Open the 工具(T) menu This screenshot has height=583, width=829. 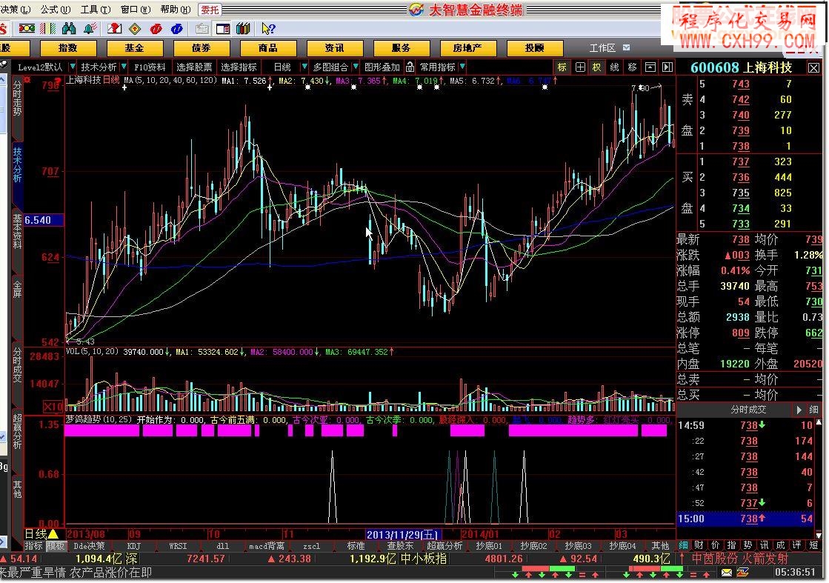tap(94, 10)
